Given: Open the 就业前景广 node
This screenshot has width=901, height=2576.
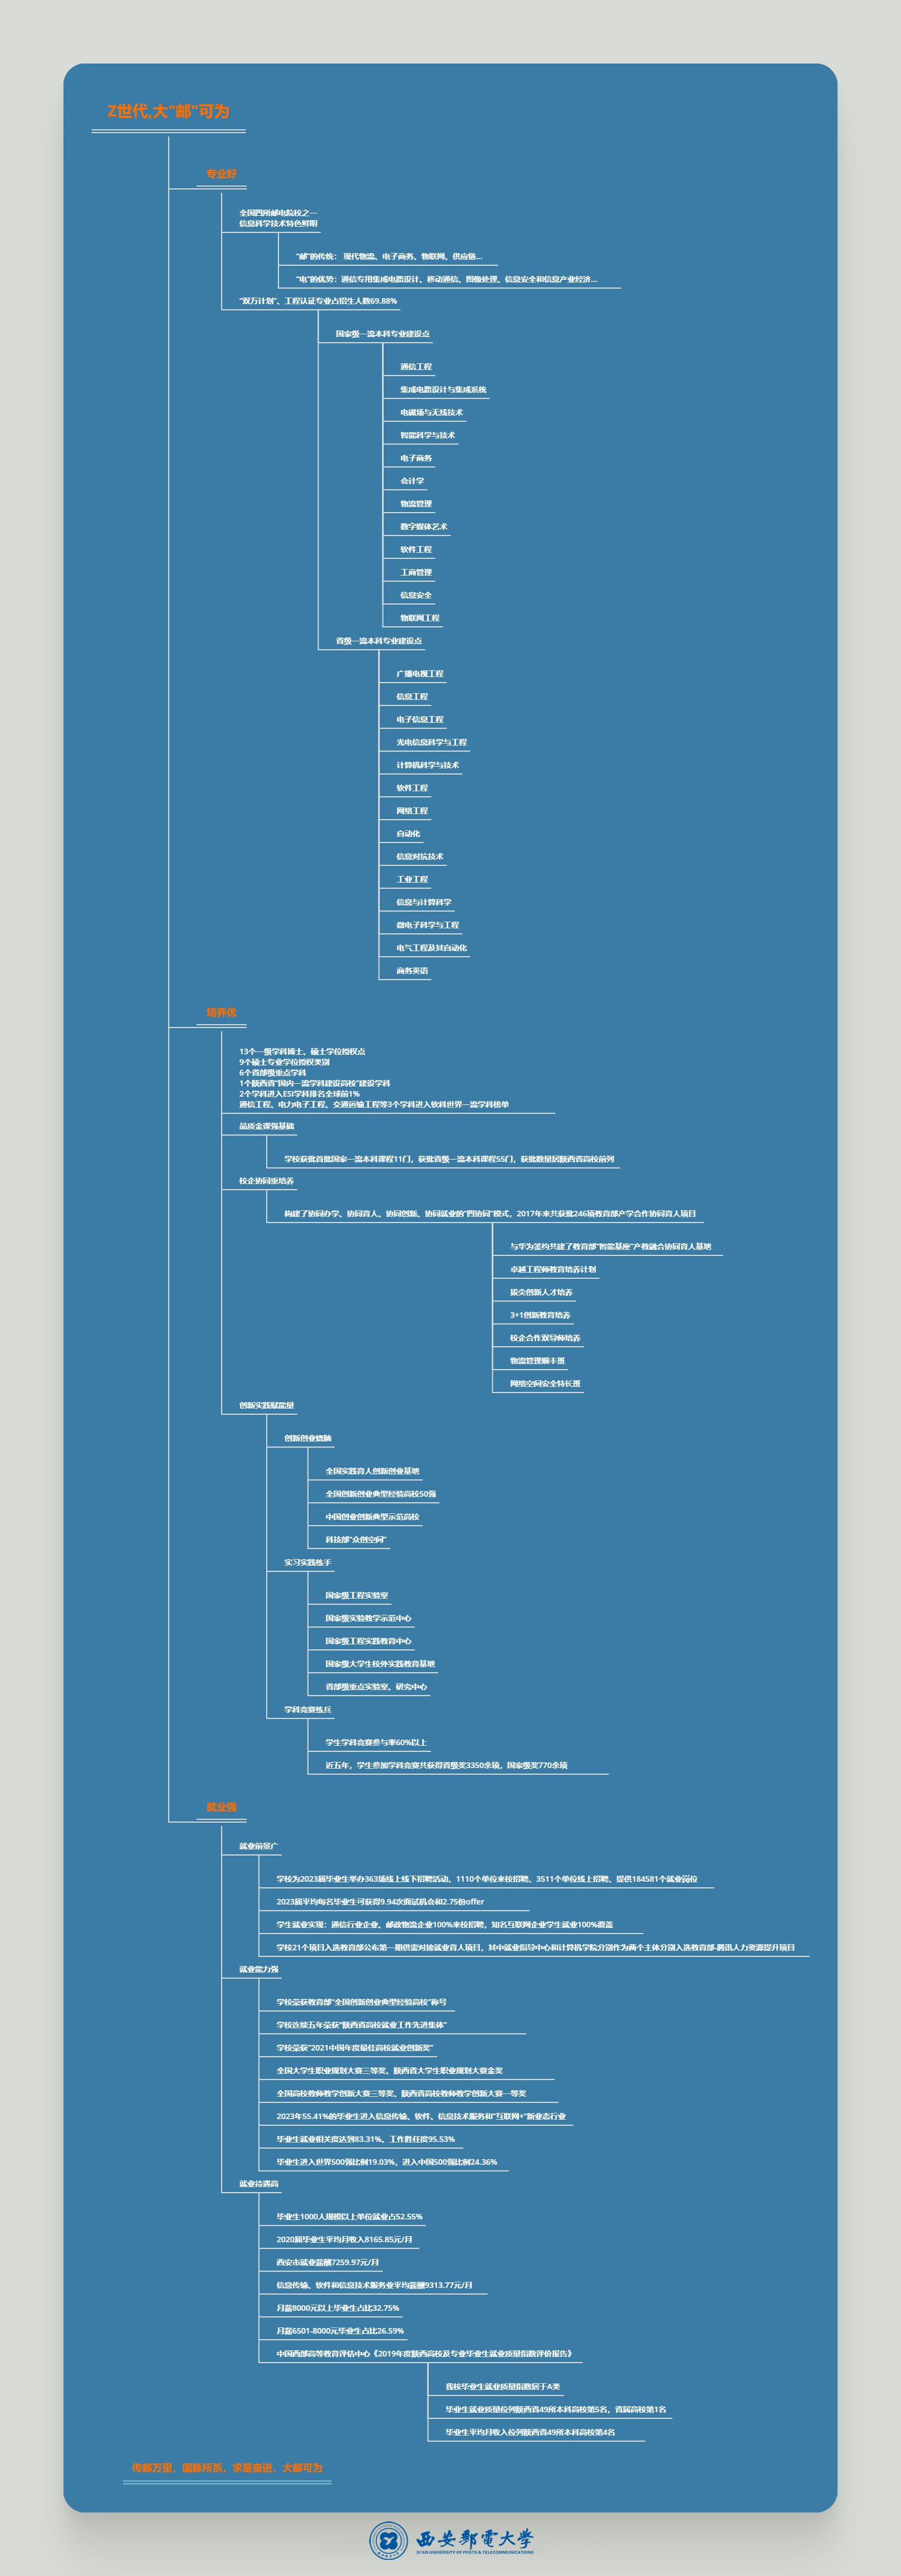Looking at the screenshot, I should coord(259,1846).
